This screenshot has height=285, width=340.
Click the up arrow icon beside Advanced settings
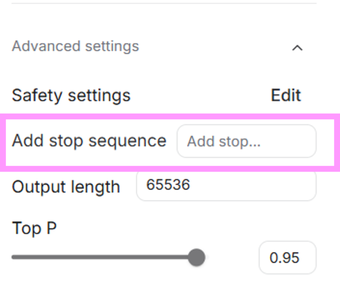click(x=297, y=48)
